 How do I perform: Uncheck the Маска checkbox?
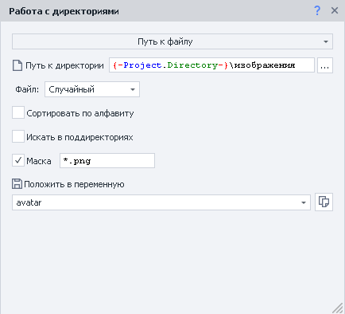(18, 160)
